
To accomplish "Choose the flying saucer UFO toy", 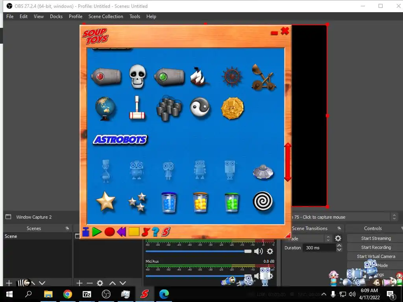I will pyautogui.click(x=263, y=172).
